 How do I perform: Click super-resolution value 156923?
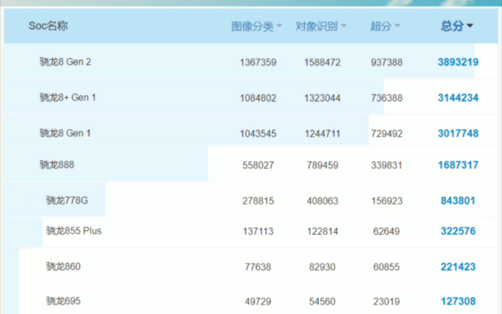[x=387, y=201]
